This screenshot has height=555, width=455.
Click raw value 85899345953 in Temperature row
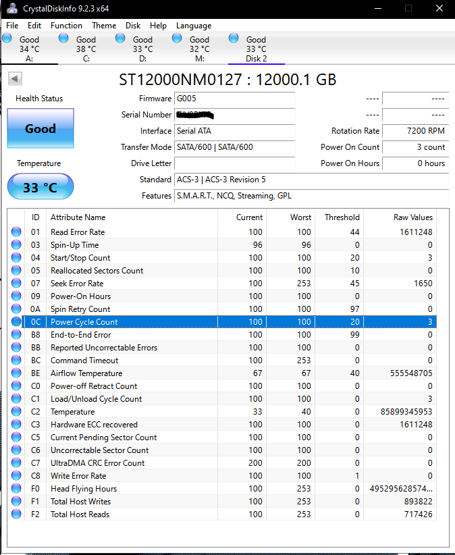click(406, 411)
